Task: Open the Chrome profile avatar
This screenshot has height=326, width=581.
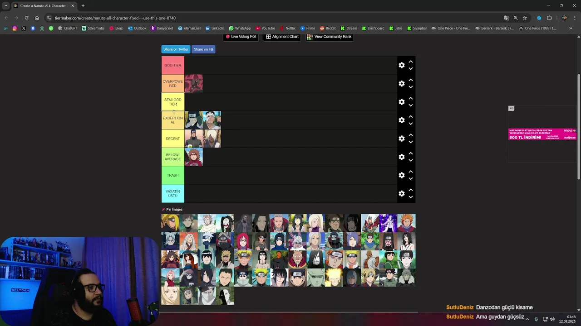Action: [564, 18]
